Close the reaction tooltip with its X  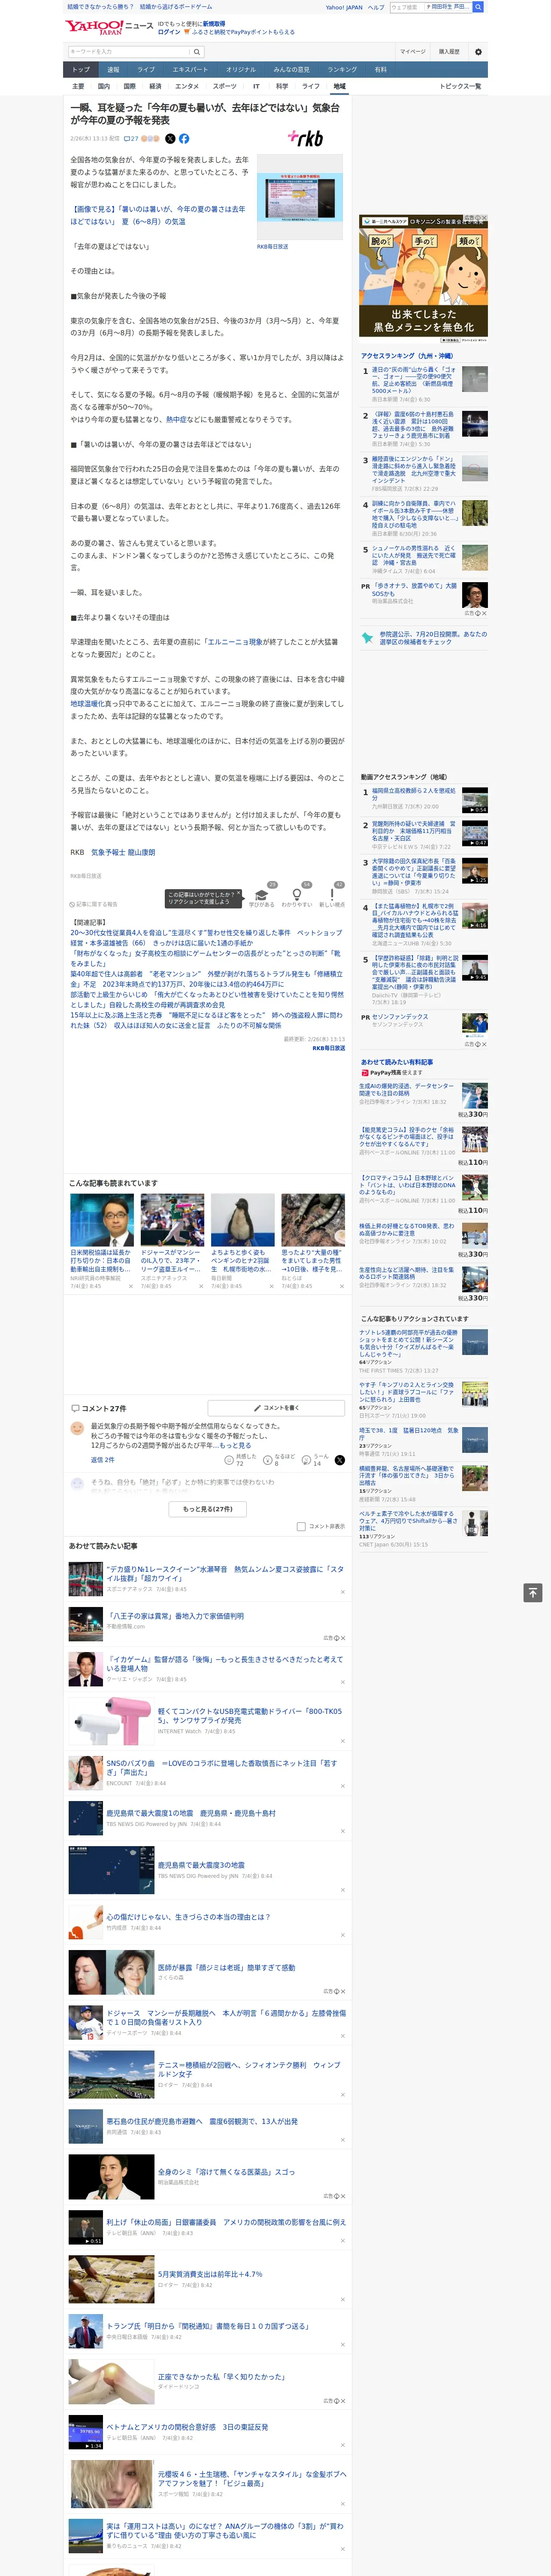click(239, 894)
